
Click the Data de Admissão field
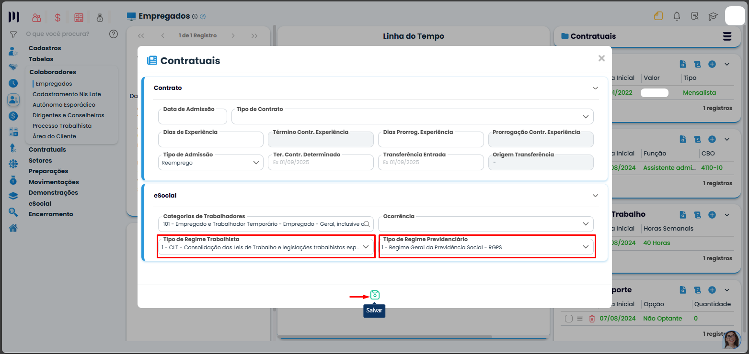pos(192,116)
